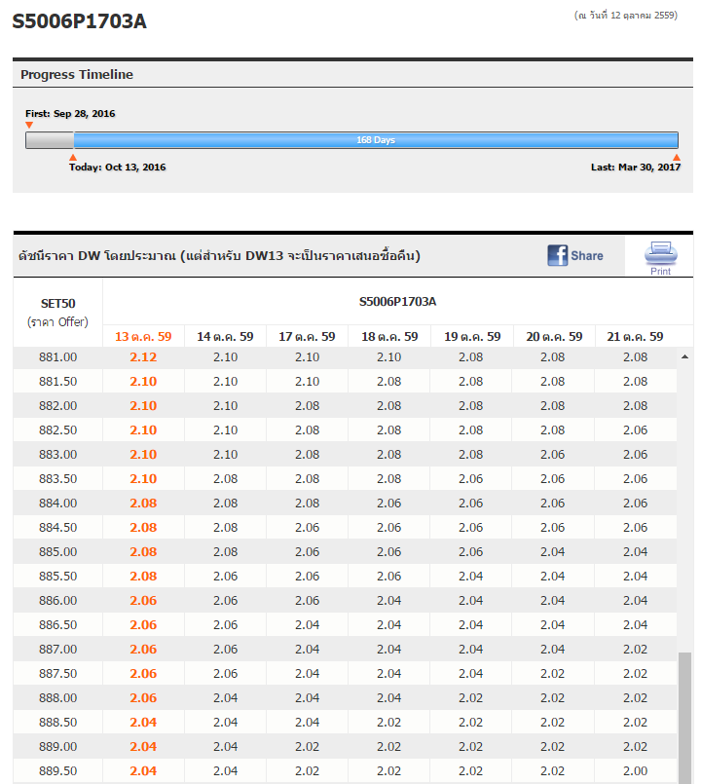Click orange 2.08 price in 884.00 row

pos(143,503)
